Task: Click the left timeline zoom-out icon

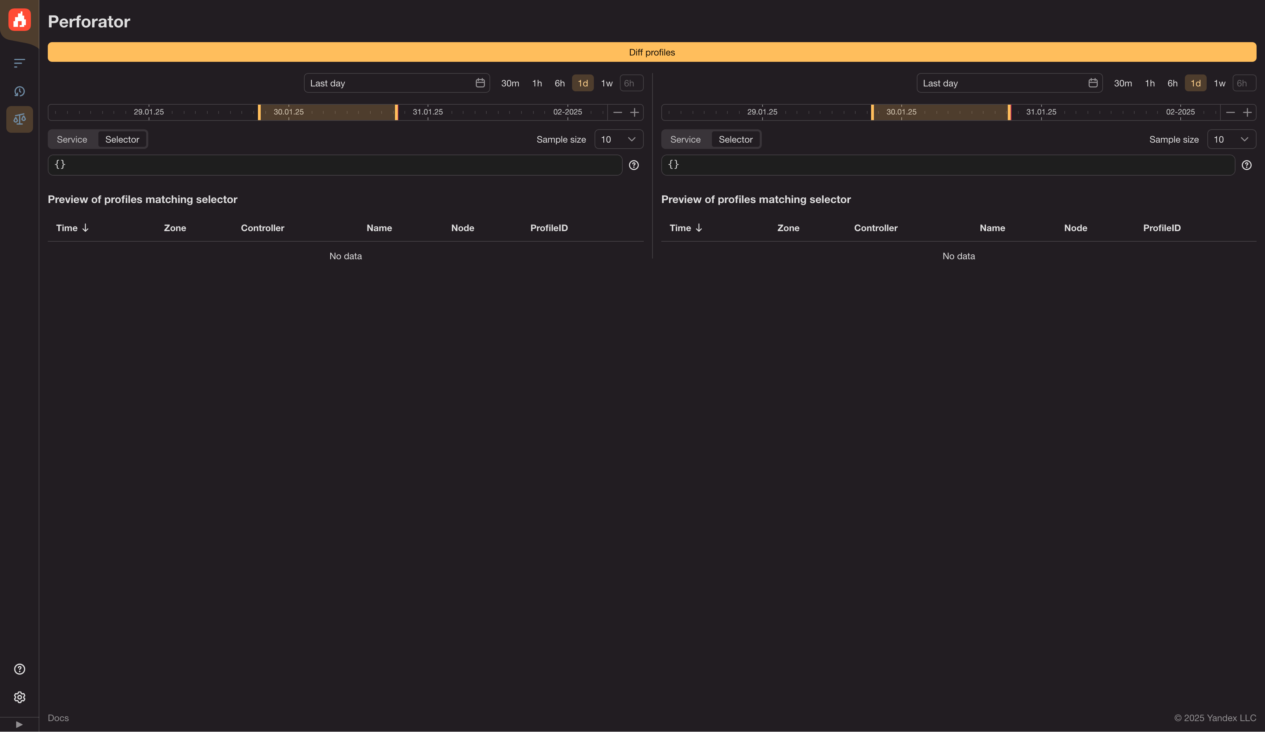Action: click(x=618, y=112)
